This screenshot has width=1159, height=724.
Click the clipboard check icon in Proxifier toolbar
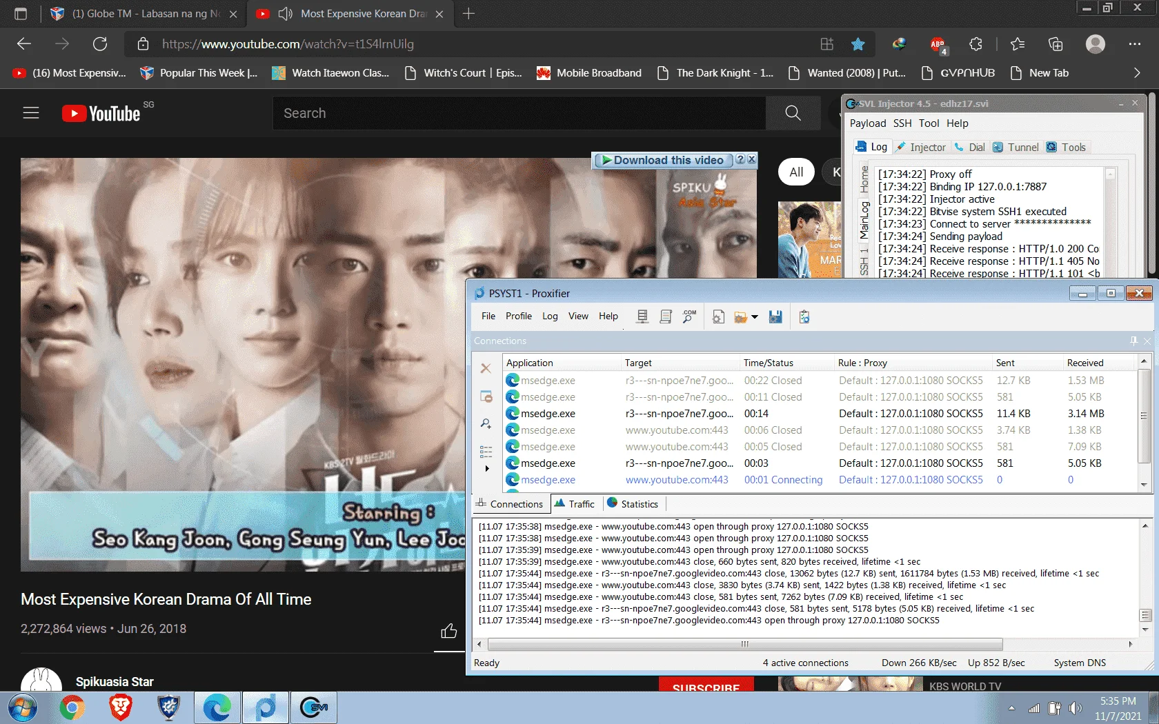[804, 316]
